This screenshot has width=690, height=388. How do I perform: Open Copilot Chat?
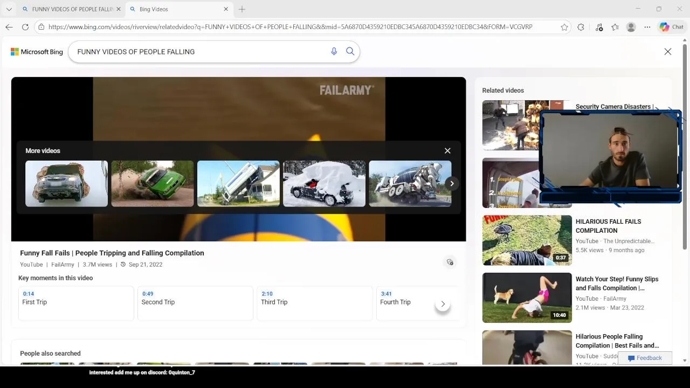pos(672,27)
